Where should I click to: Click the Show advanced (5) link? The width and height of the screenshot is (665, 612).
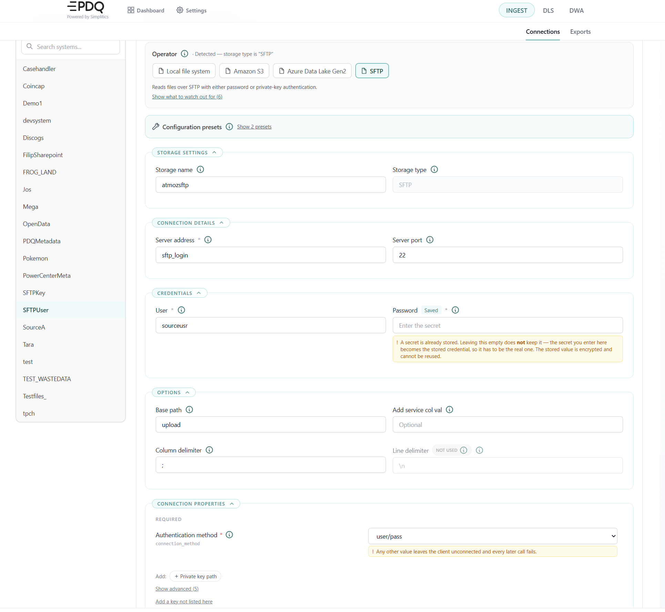[177, 589]
